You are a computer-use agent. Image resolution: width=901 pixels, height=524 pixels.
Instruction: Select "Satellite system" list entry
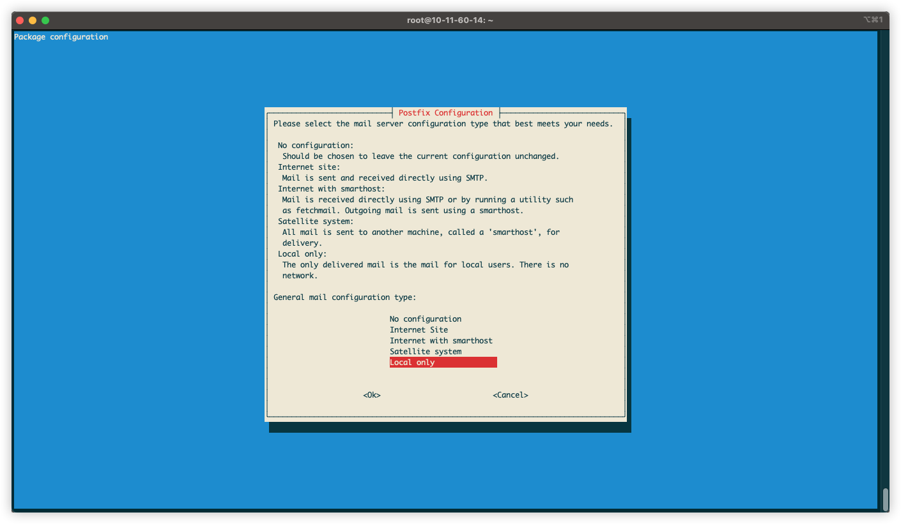click(426, 352)
